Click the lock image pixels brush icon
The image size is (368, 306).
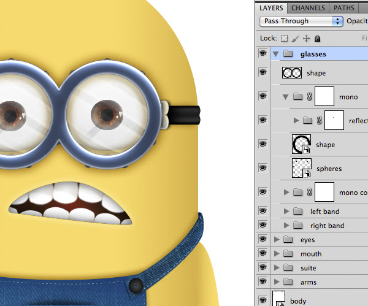tap(296, 39)
